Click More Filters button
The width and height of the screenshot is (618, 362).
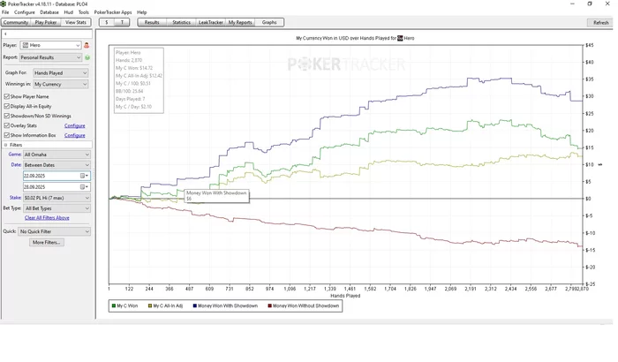(x=47, y=243)
